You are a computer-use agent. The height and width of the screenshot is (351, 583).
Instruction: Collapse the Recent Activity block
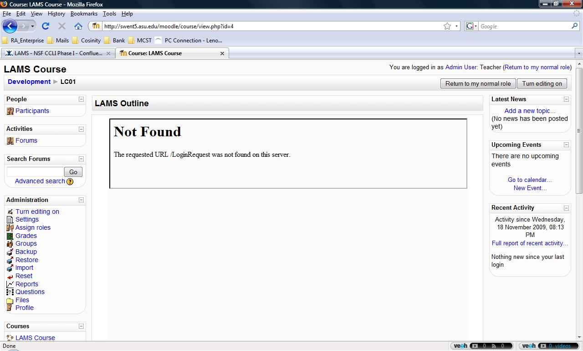tap(566, 208)
